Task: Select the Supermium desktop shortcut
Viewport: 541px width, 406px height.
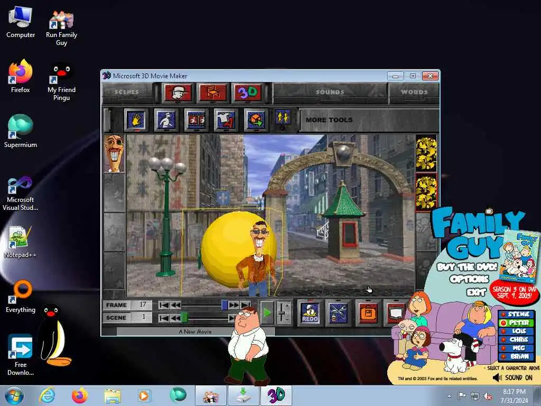Action: 21,131
